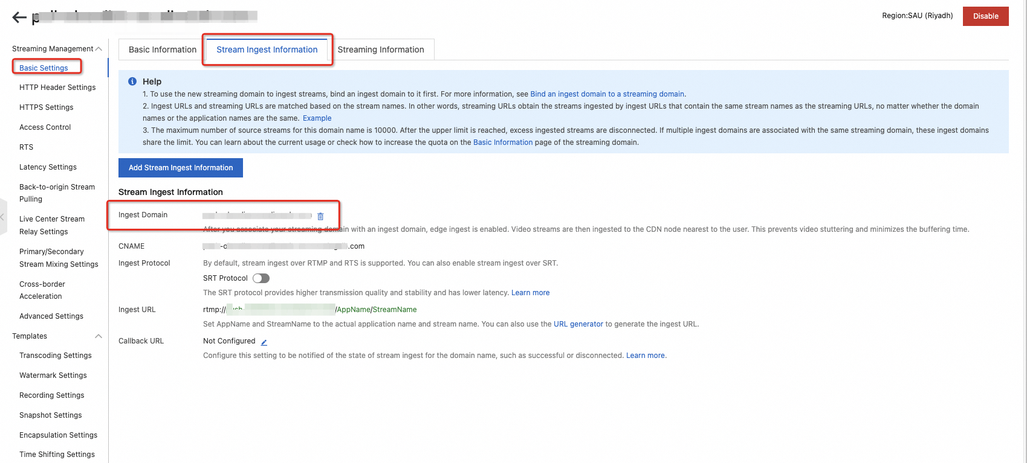Select the Stream Ingest Information tab
Image resolution: width=1027 pixels, height=463 pixels.
pyautogui.click(x=267, y=49)
